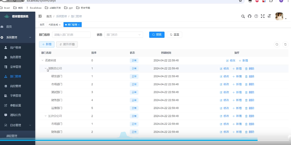Click 新增 for 若依科技 row
Viewport: 291px width, 145px height.
(243, 61)
